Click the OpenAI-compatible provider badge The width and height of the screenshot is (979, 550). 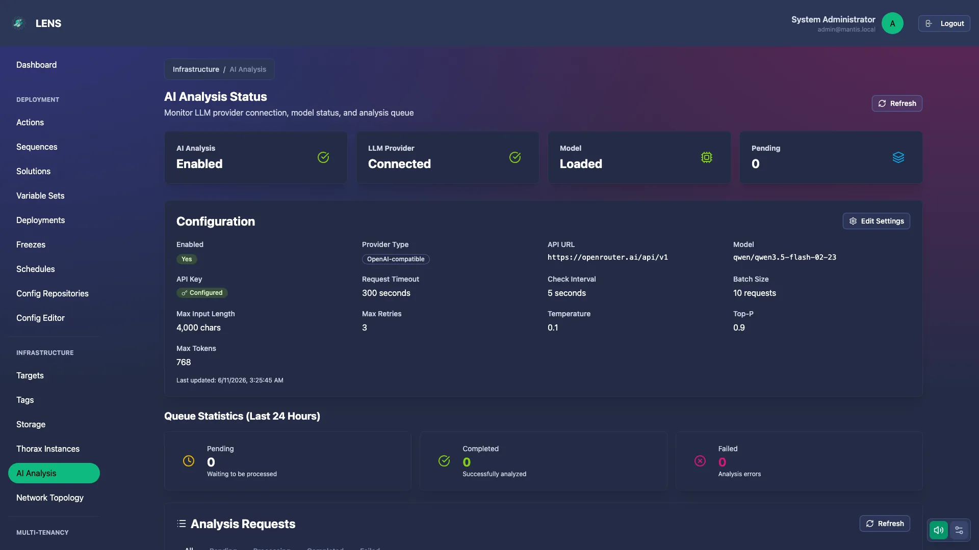tap(396, 259)
